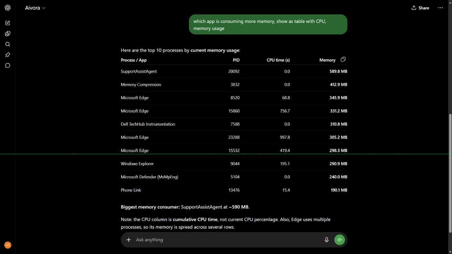Click the CPU time value 997.8

point(285,137)
